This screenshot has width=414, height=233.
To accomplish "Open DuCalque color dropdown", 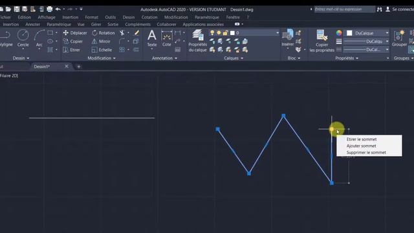I will pos(387,33).
